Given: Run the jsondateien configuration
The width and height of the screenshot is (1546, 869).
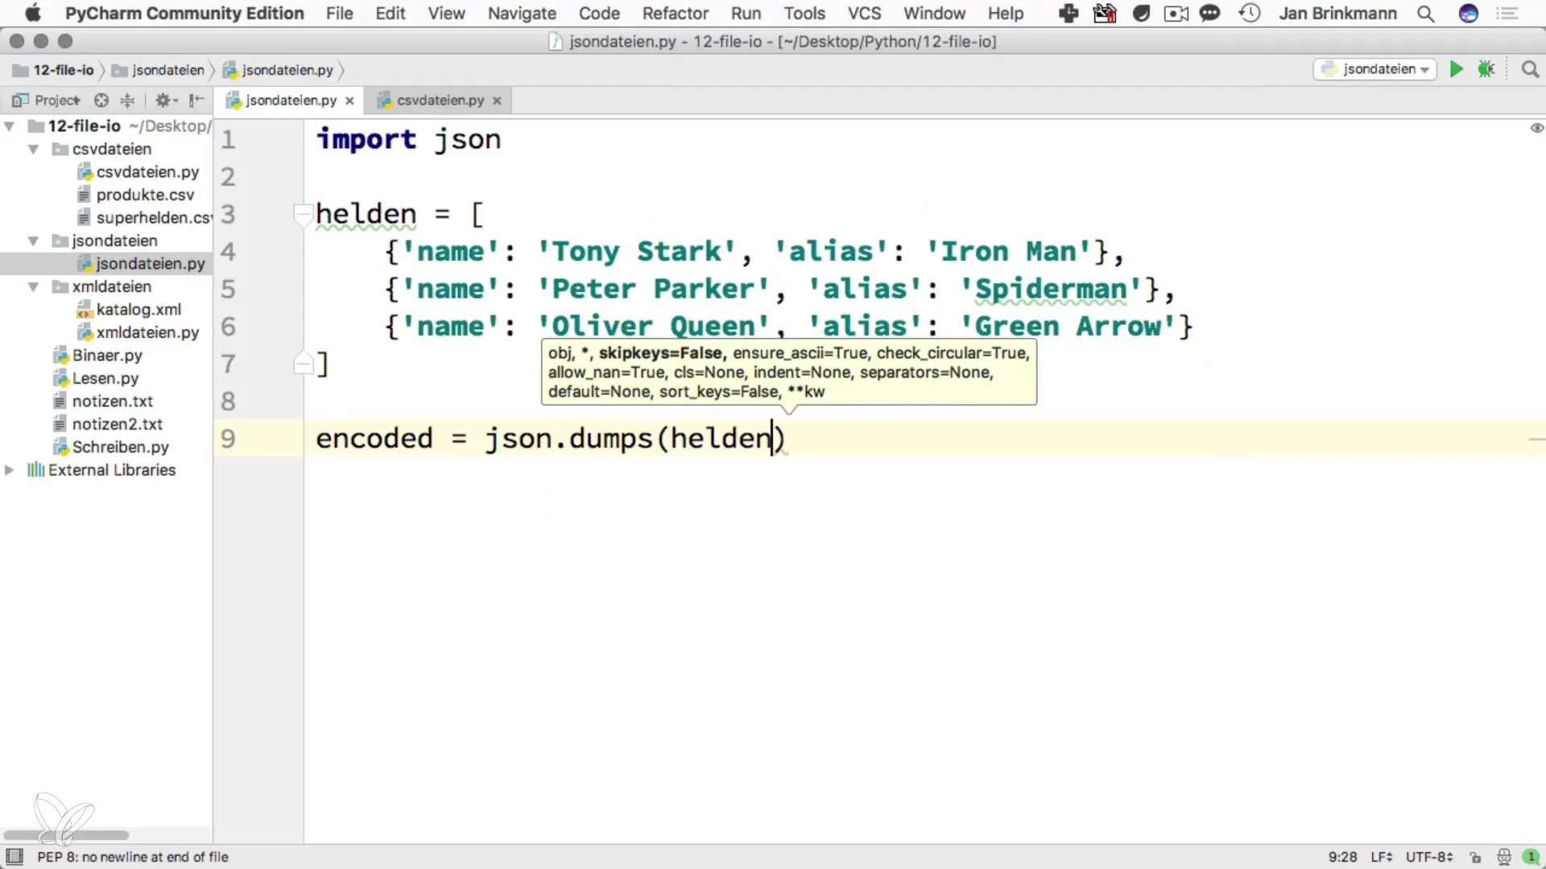Looking at the screenshot, I should tap(1456, 69).
